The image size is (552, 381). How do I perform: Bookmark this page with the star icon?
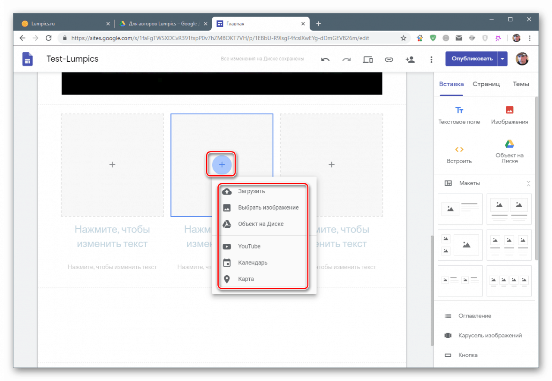click(x=403, y=38)
